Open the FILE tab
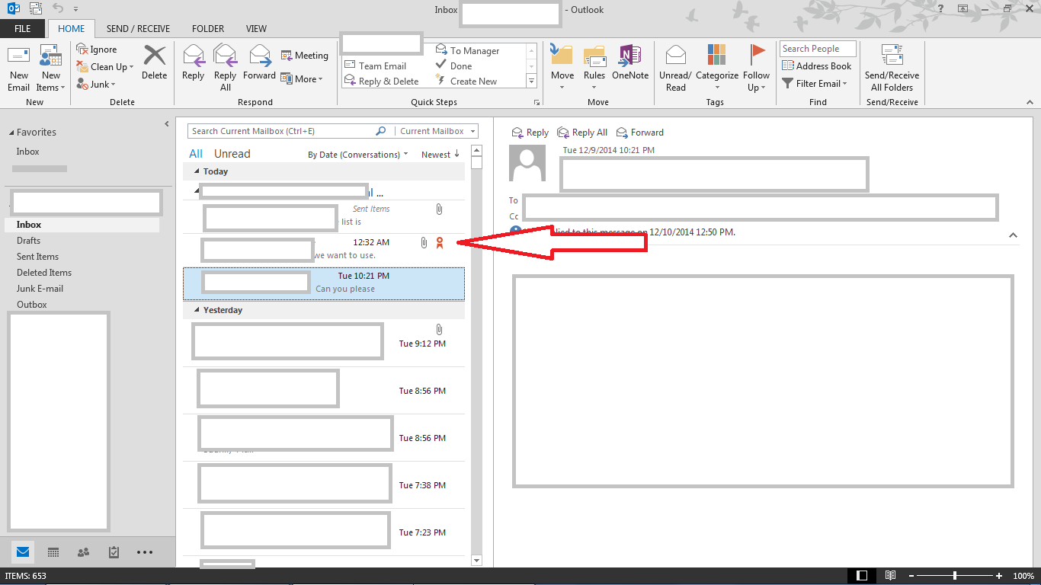1041x585 pixels. 23,29
